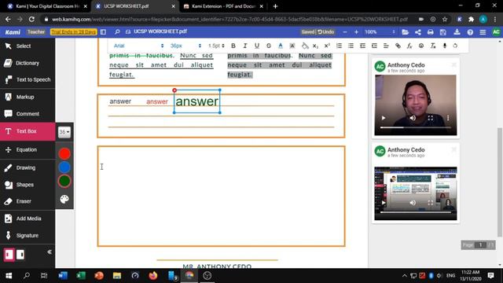Expand the 100% zoom level dropdown

click(380, 32)
